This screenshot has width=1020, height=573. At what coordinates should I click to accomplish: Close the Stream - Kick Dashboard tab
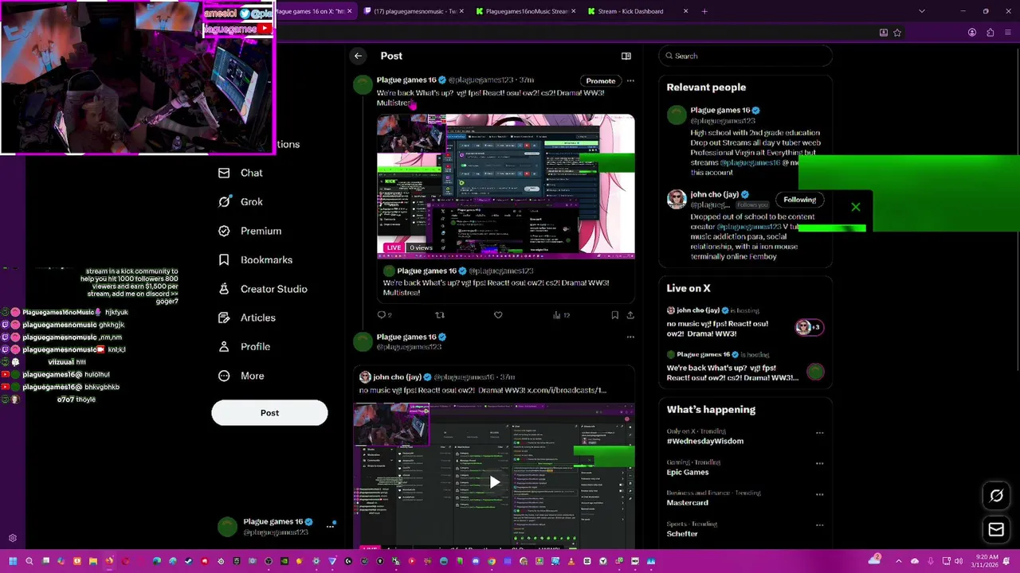[x=685, y=11]
